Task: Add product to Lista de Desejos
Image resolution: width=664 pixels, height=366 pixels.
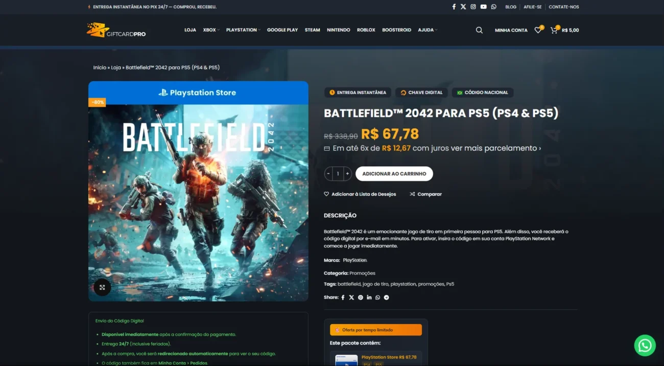Action: tap(360, 194)
